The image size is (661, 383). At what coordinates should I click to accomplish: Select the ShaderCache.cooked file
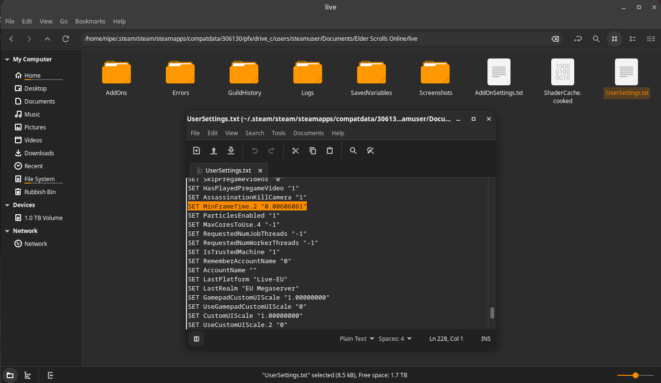click(563, 81)
